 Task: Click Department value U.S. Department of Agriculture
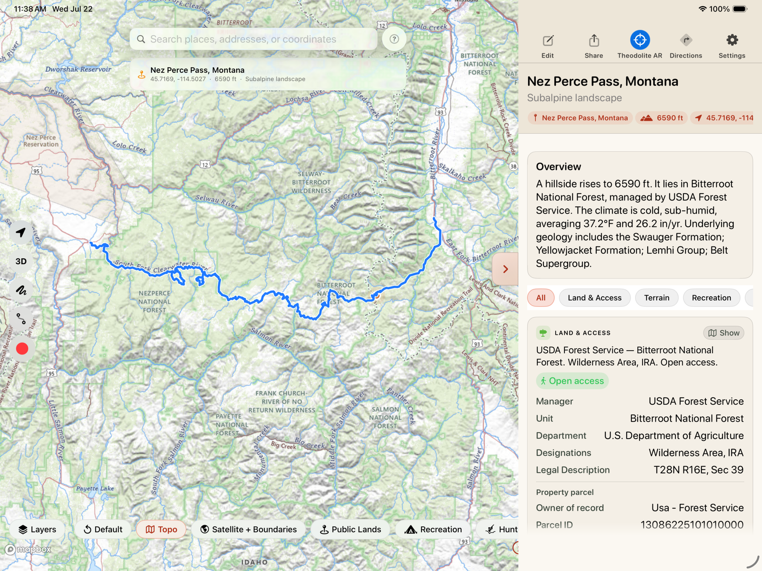pyautogui.click(x=674, y=435)
